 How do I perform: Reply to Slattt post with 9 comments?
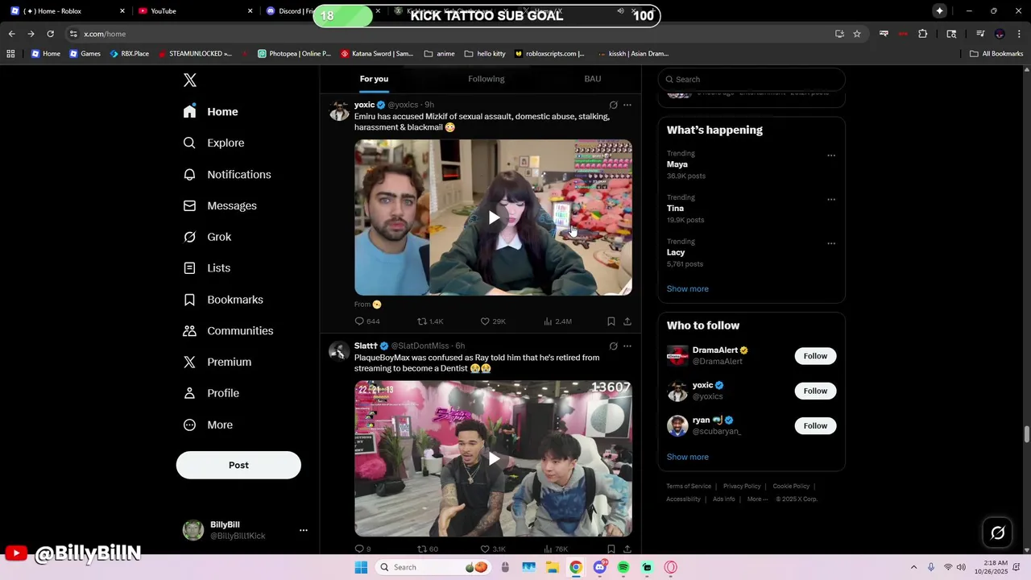click(363, 549)
